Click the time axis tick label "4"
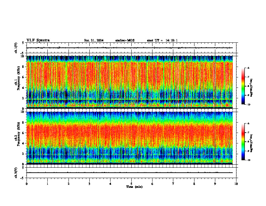Screen dimensions: 266x206 (x=110, y=184)
